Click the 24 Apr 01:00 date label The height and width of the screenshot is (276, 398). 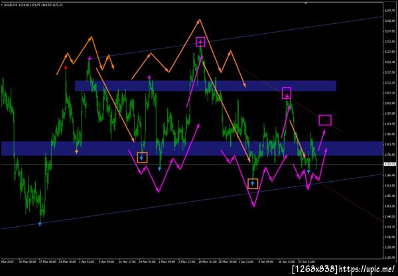click(147, 261)
